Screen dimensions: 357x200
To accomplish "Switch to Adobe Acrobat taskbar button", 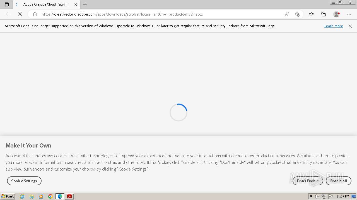I will tap(69, 196).
